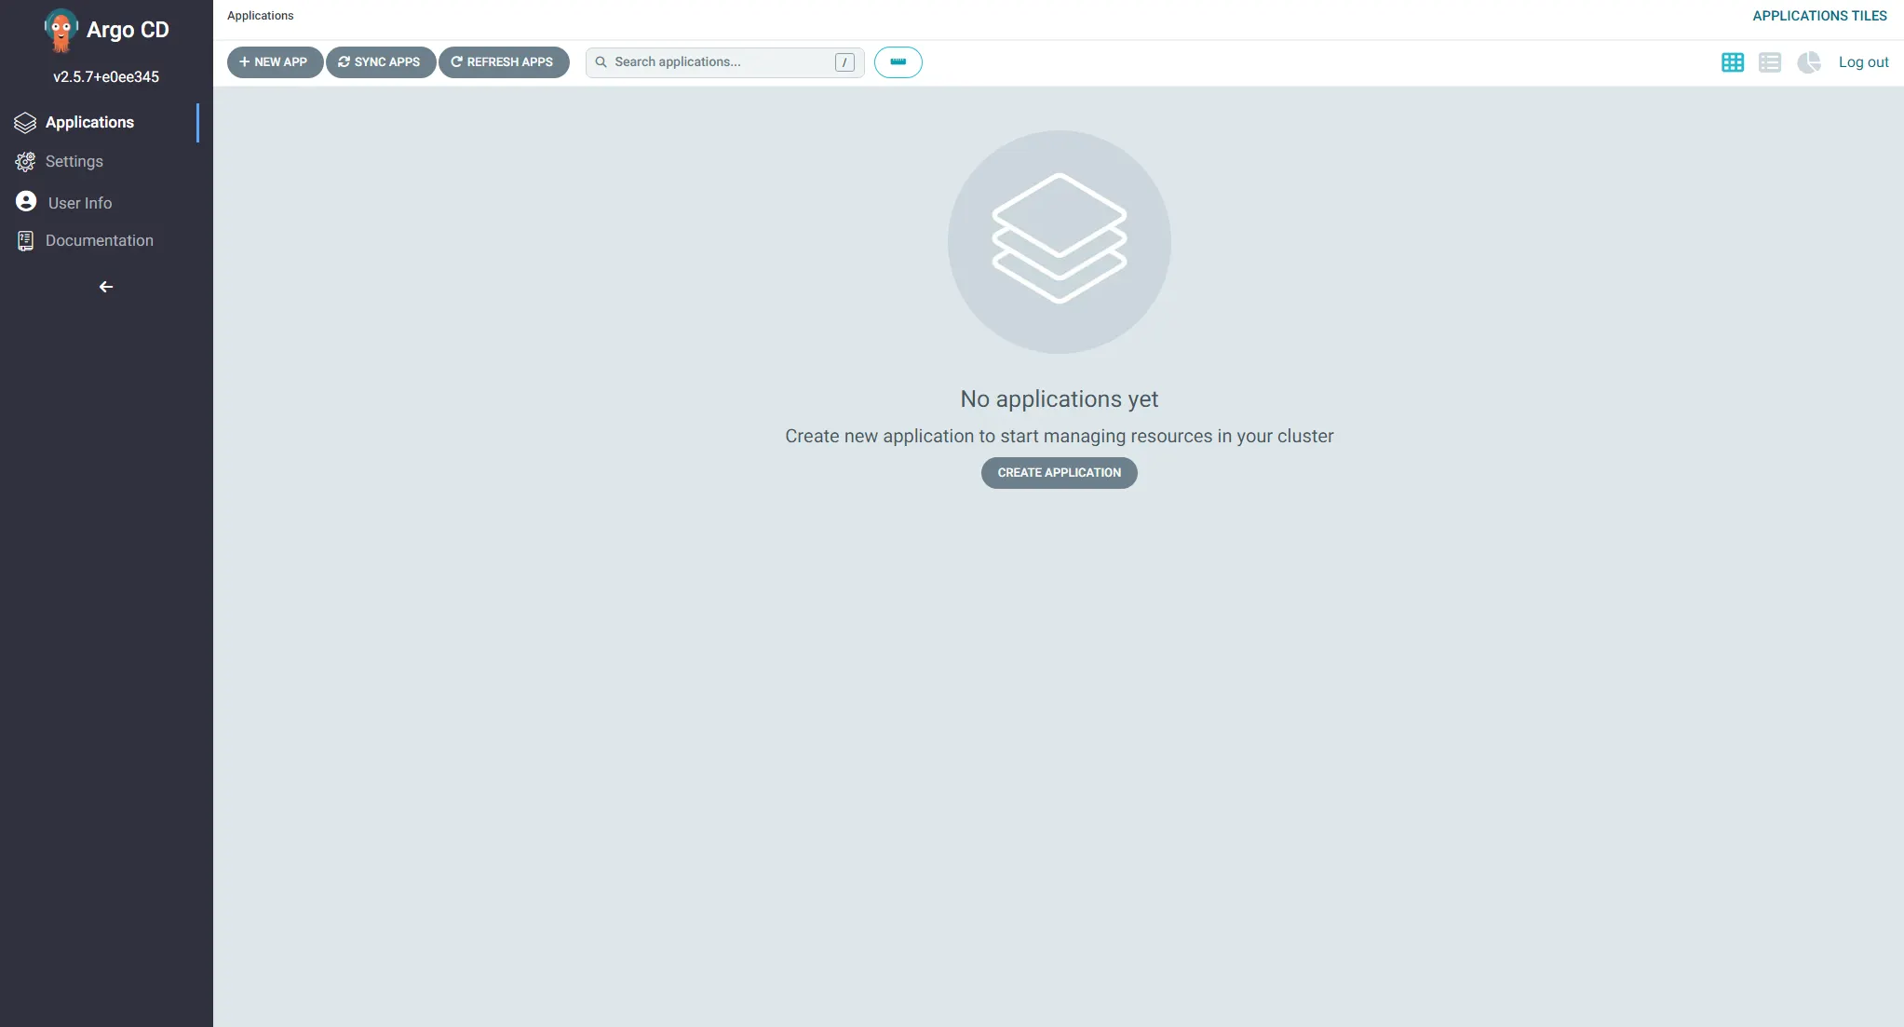The width and height of the screenshot is (1904, 1027).
Task: Click the magnifier icon in search box
Action: click(601, 62)
